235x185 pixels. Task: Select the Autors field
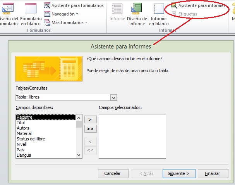46,128
